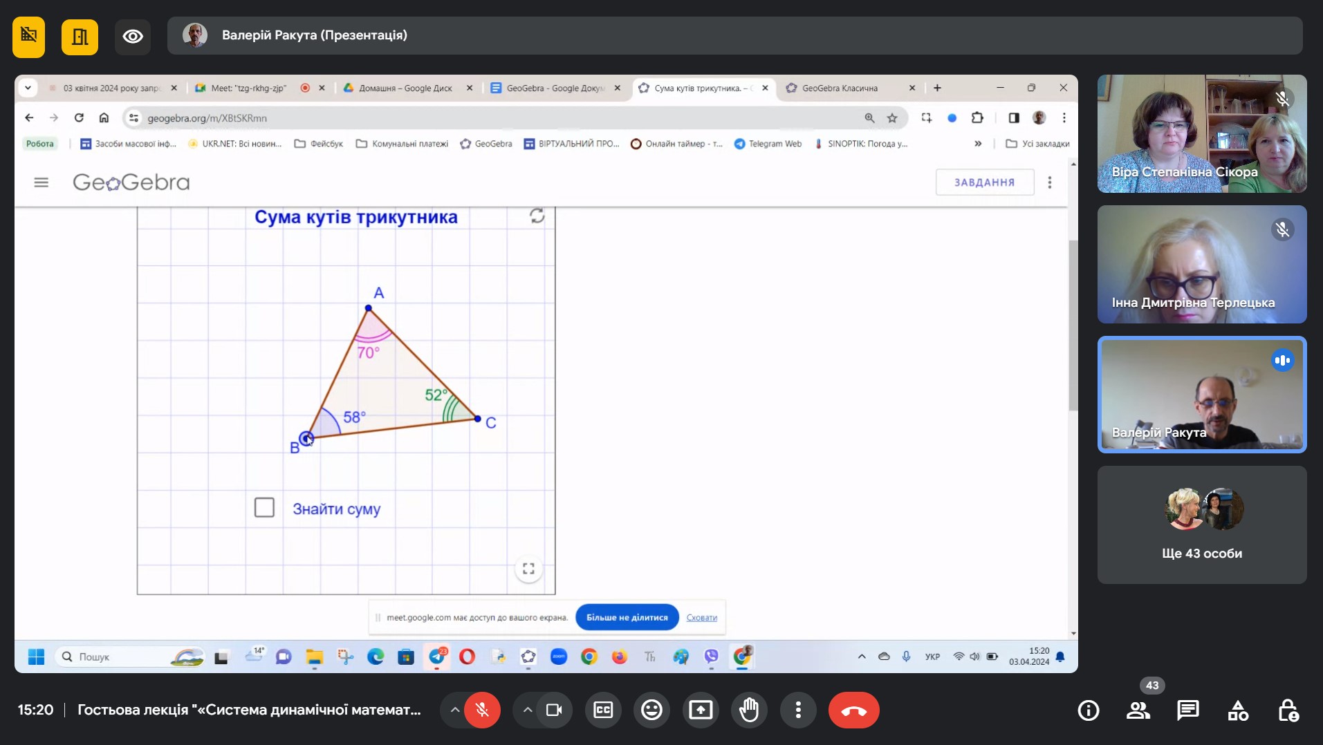Toggle camera with the video button
Viewport: 1323px width, 745px height.
point(554,710)
